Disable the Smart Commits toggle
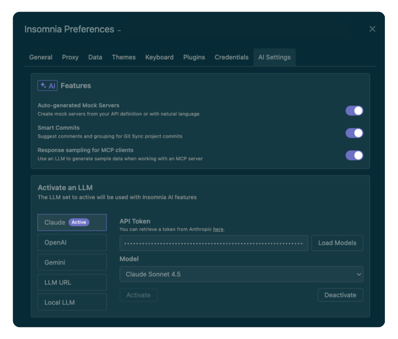398x339 pixels. [x=354, y=133]
